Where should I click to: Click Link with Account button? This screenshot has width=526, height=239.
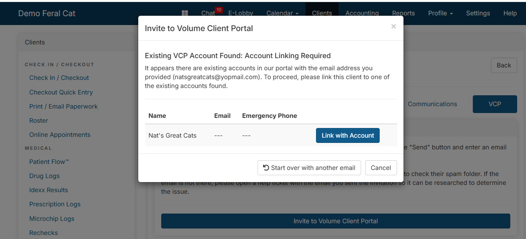(x=348, y=136)
